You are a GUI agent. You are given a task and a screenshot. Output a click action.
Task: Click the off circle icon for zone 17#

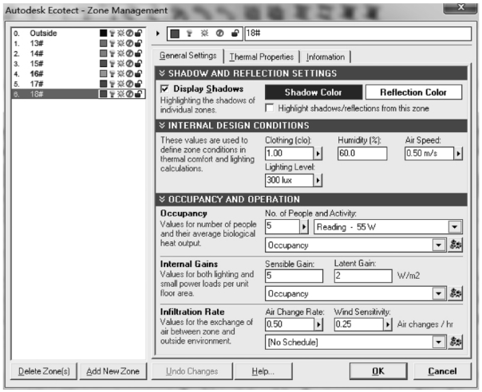pyautogui.click(x=129, y=84)
